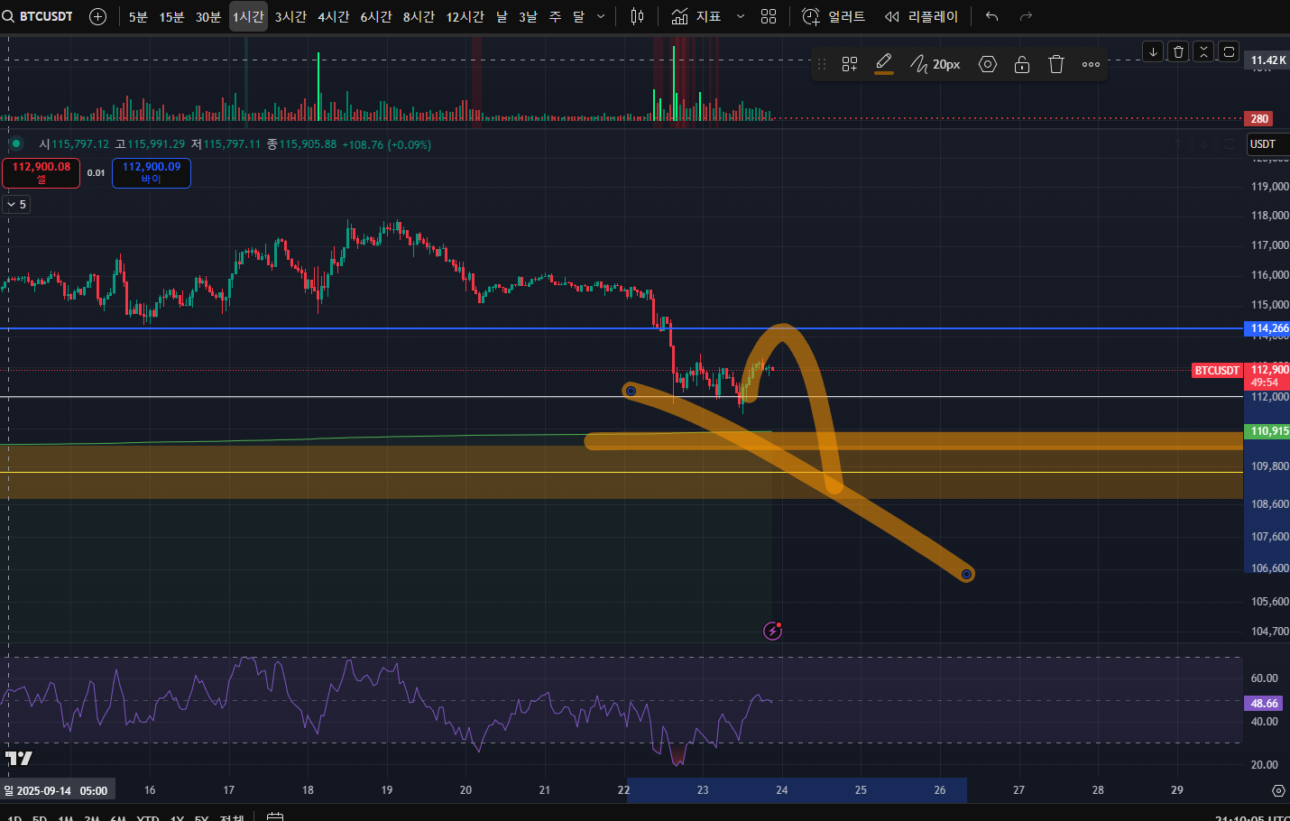Open the layout grid icon

[x=769, y=16]
